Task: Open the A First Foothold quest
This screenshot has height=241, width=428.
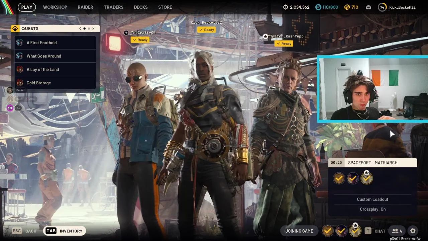Action: [55, 43]
